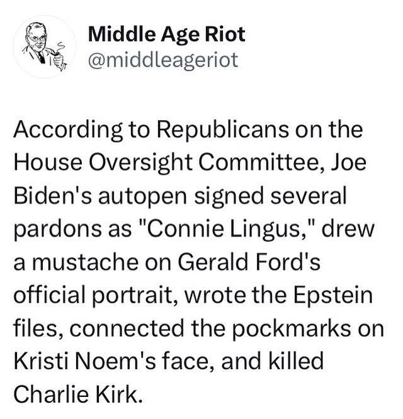The image size is (403, 419).
Task: Click the Middle Age Riot profile avatar
Action: tap(44, 46)
